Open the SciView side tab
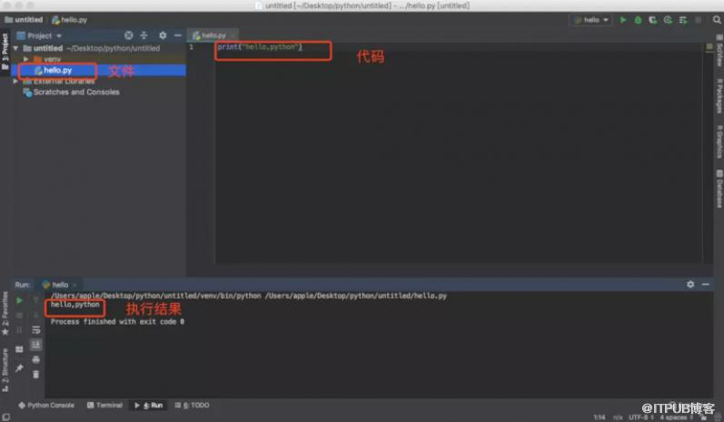This screenshot has width=724, height=422. 719,51
